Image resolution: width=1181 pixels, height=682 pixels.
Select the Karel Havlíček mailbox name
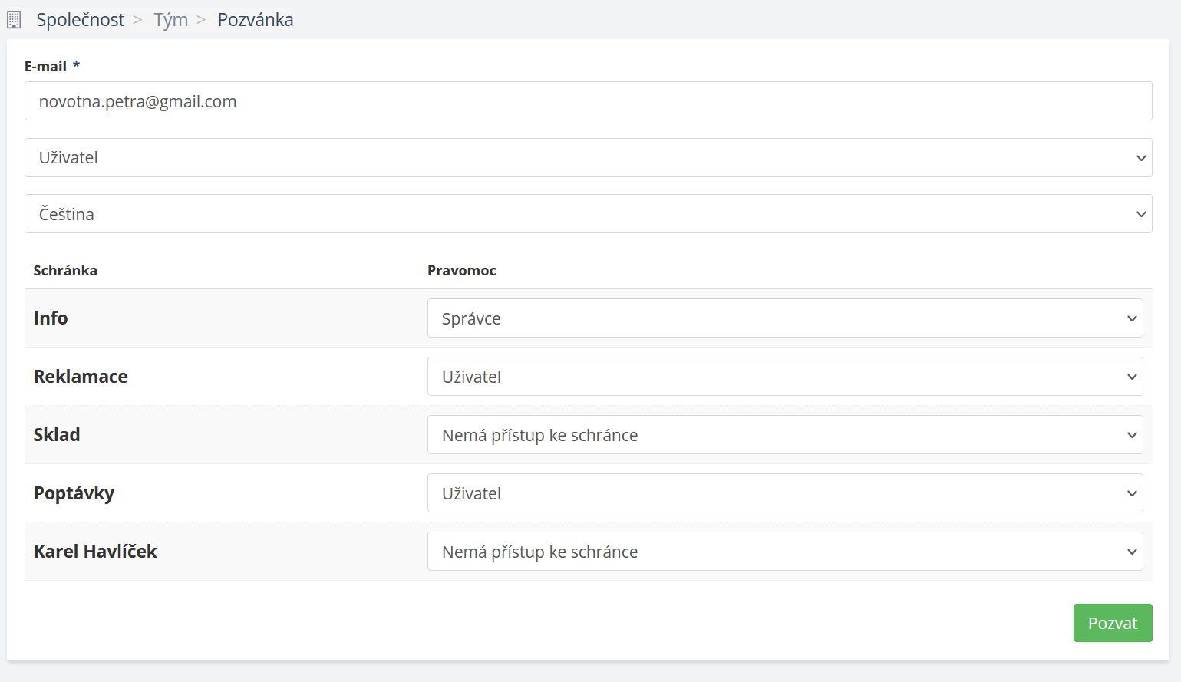(95, 552)
